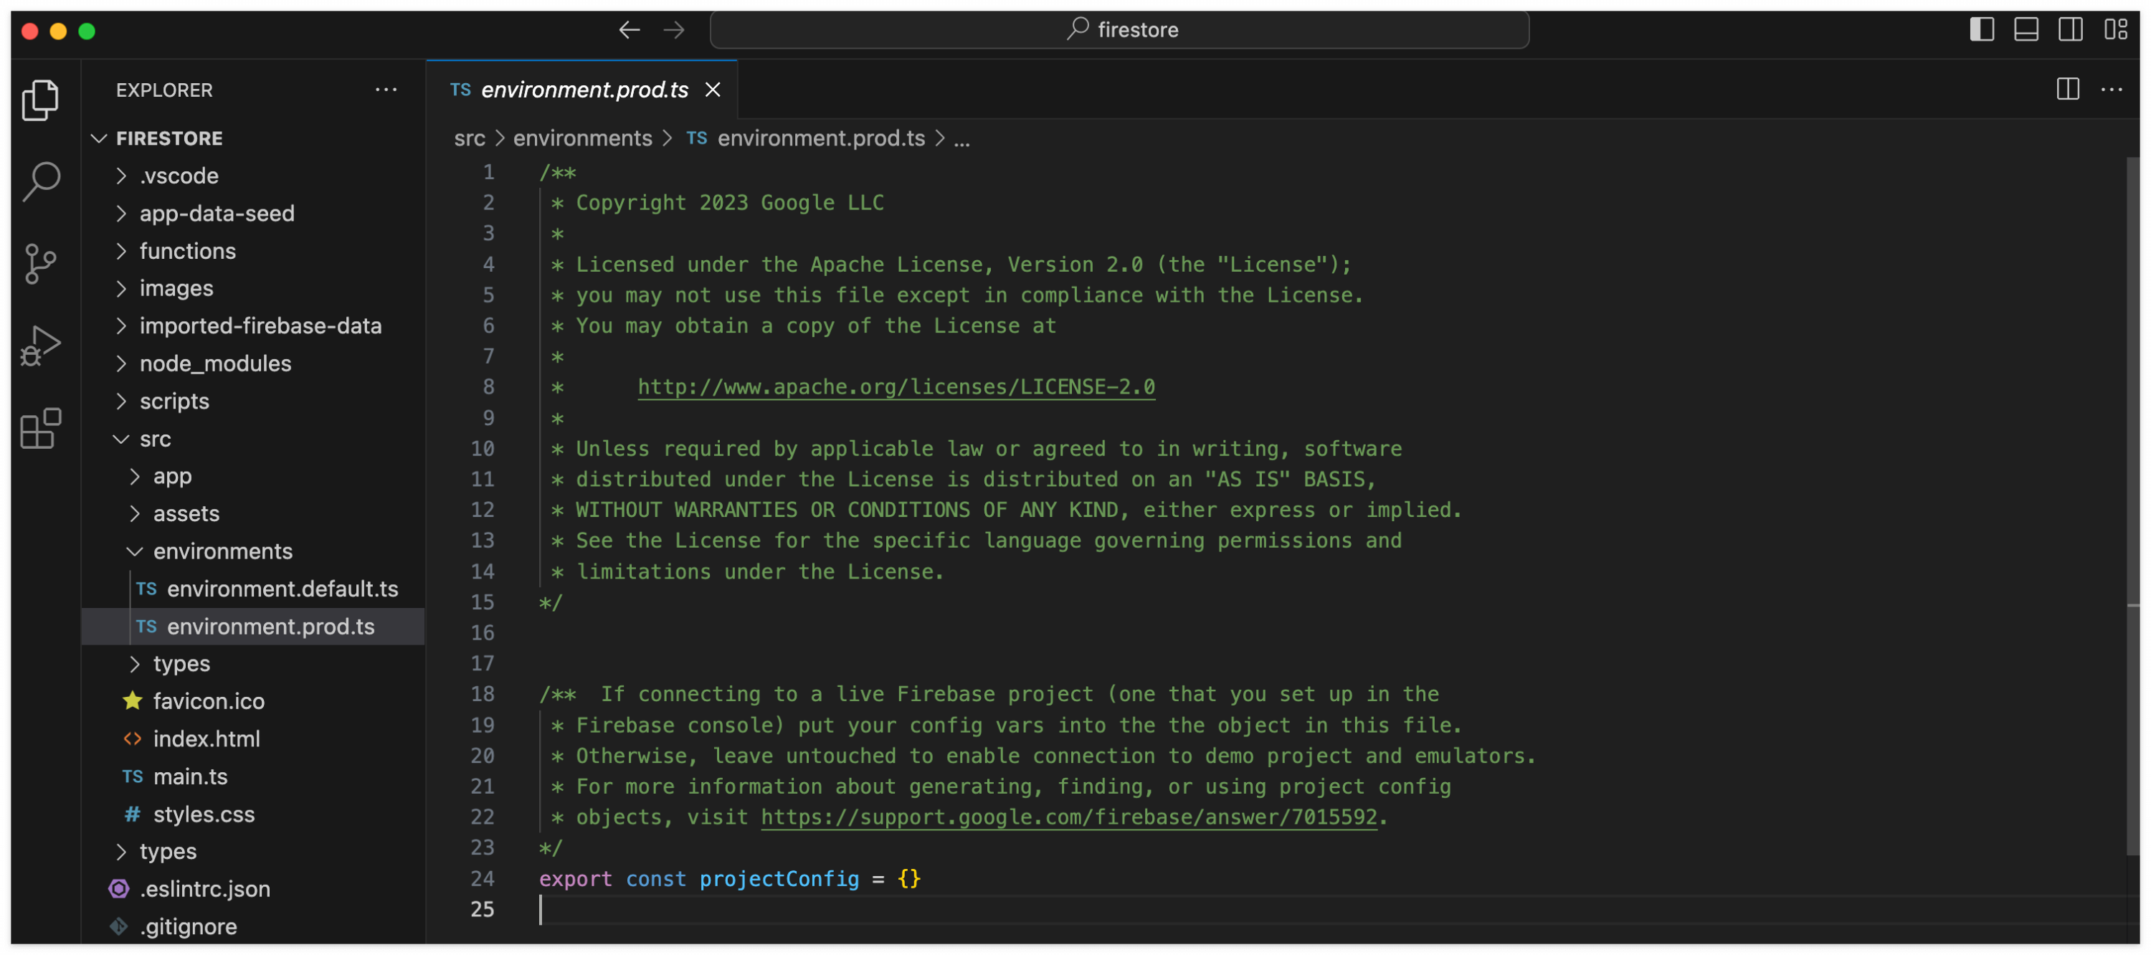Open the Search view in activity bar
The width and height of the screenshot is (2151, 955).
click(x=40, y=180)
